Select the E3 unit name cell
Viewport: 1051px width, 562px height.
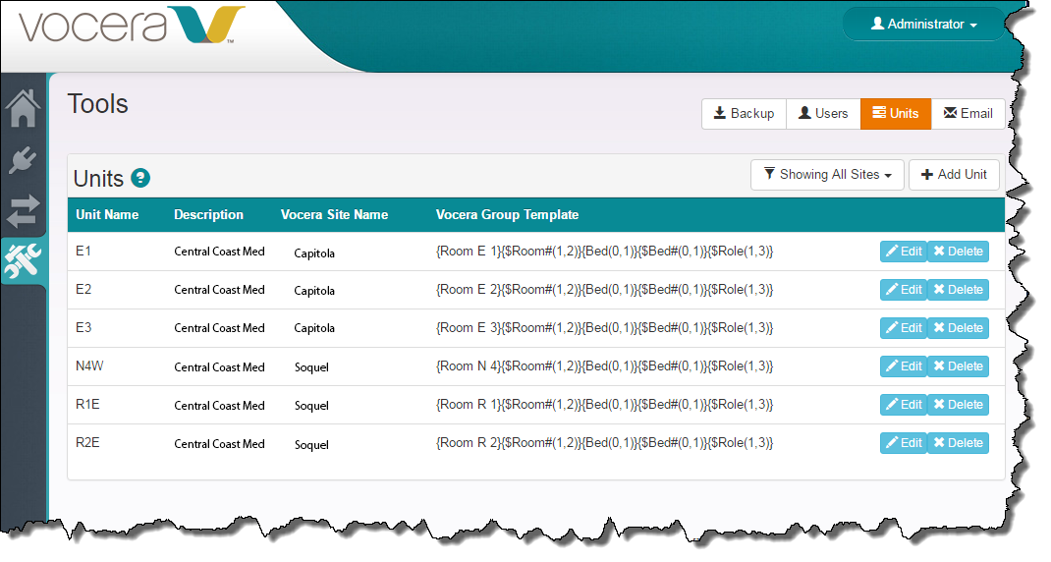pyautogui.click(x=83, y=327)
